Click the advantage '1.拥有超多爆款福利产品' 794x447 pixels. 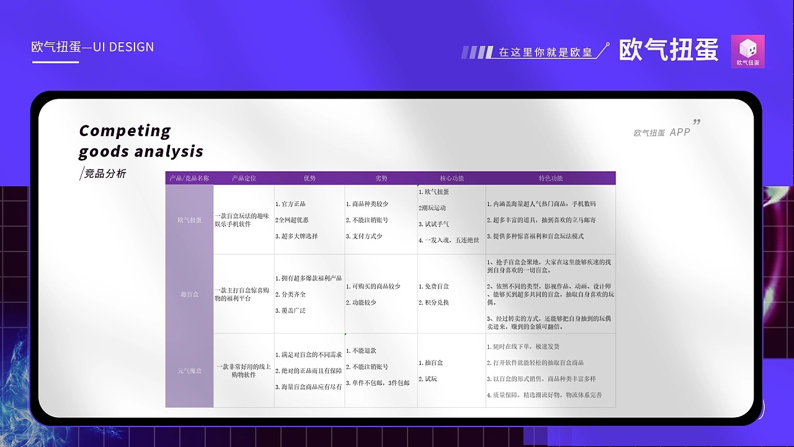point(309,278)
